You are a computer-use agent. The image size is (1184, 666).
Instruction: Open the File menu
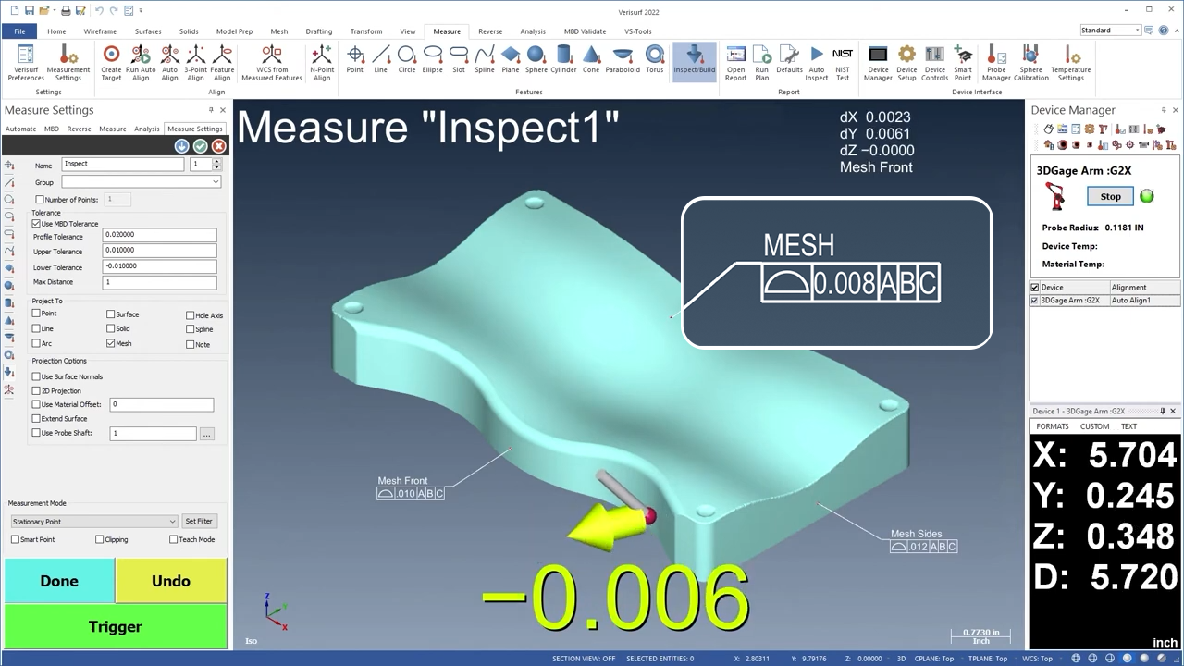(19, 31)
